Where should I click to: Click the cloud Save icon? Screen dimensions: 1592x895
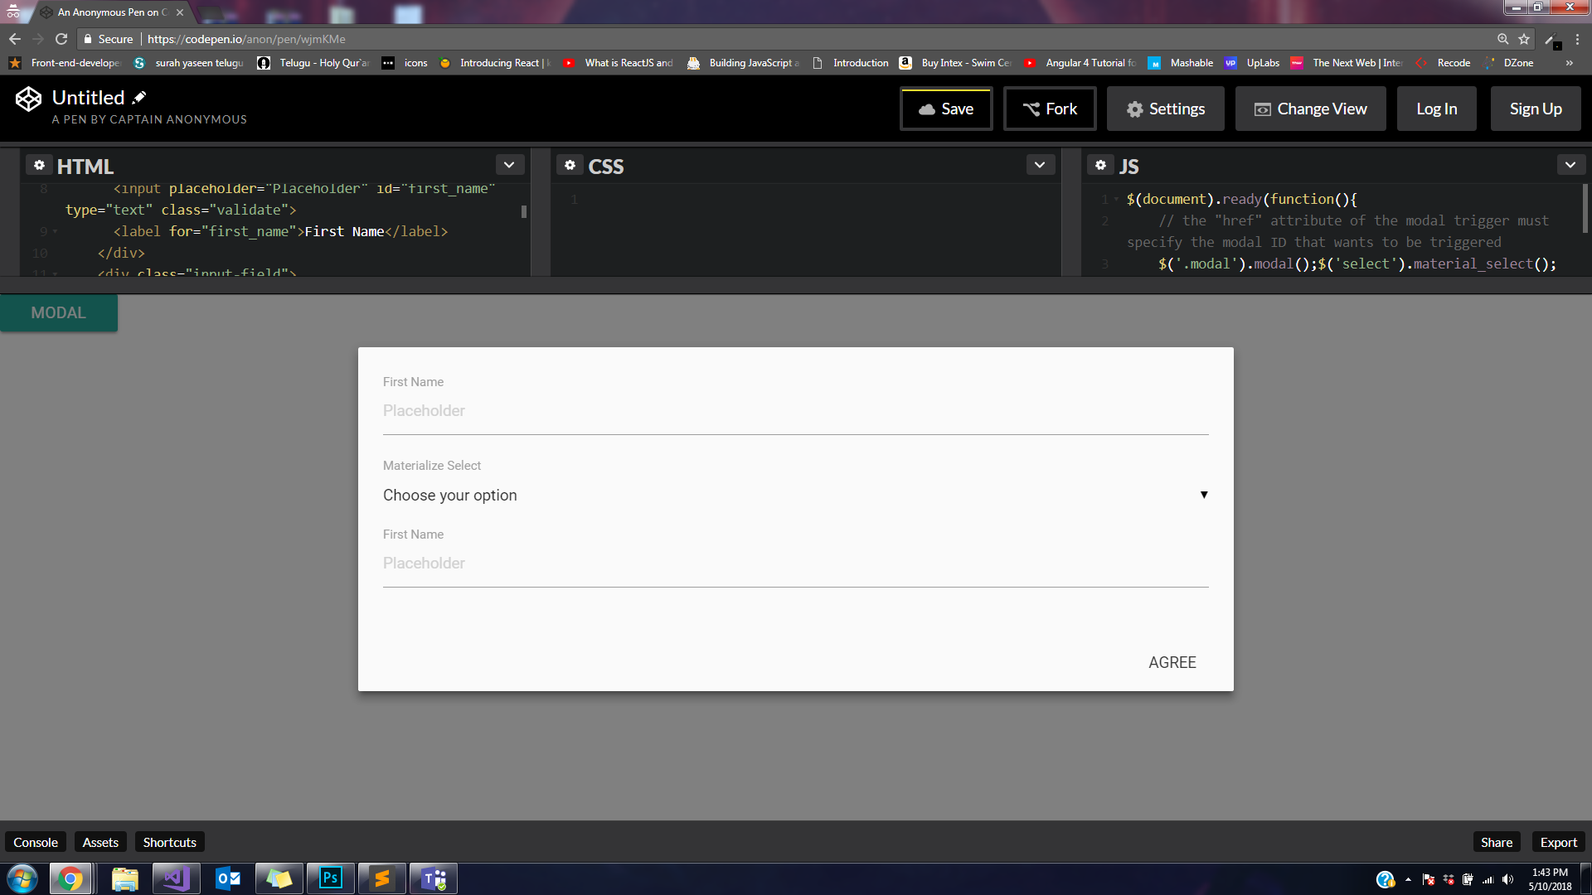tap(928, 109)
